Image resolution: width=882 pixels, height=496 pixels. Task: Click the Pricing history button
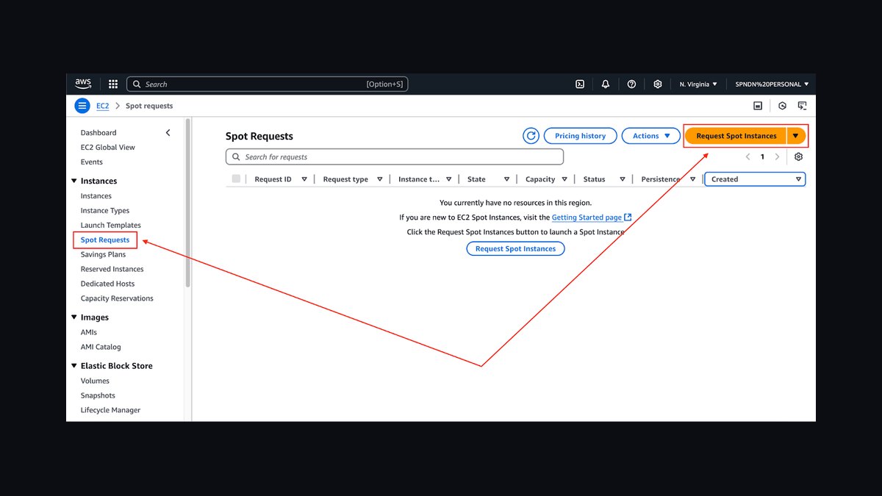point(580,136)
